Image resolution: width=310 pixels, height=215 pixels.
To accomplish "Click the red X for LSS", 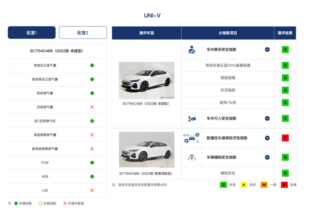I will click(92, 191).
